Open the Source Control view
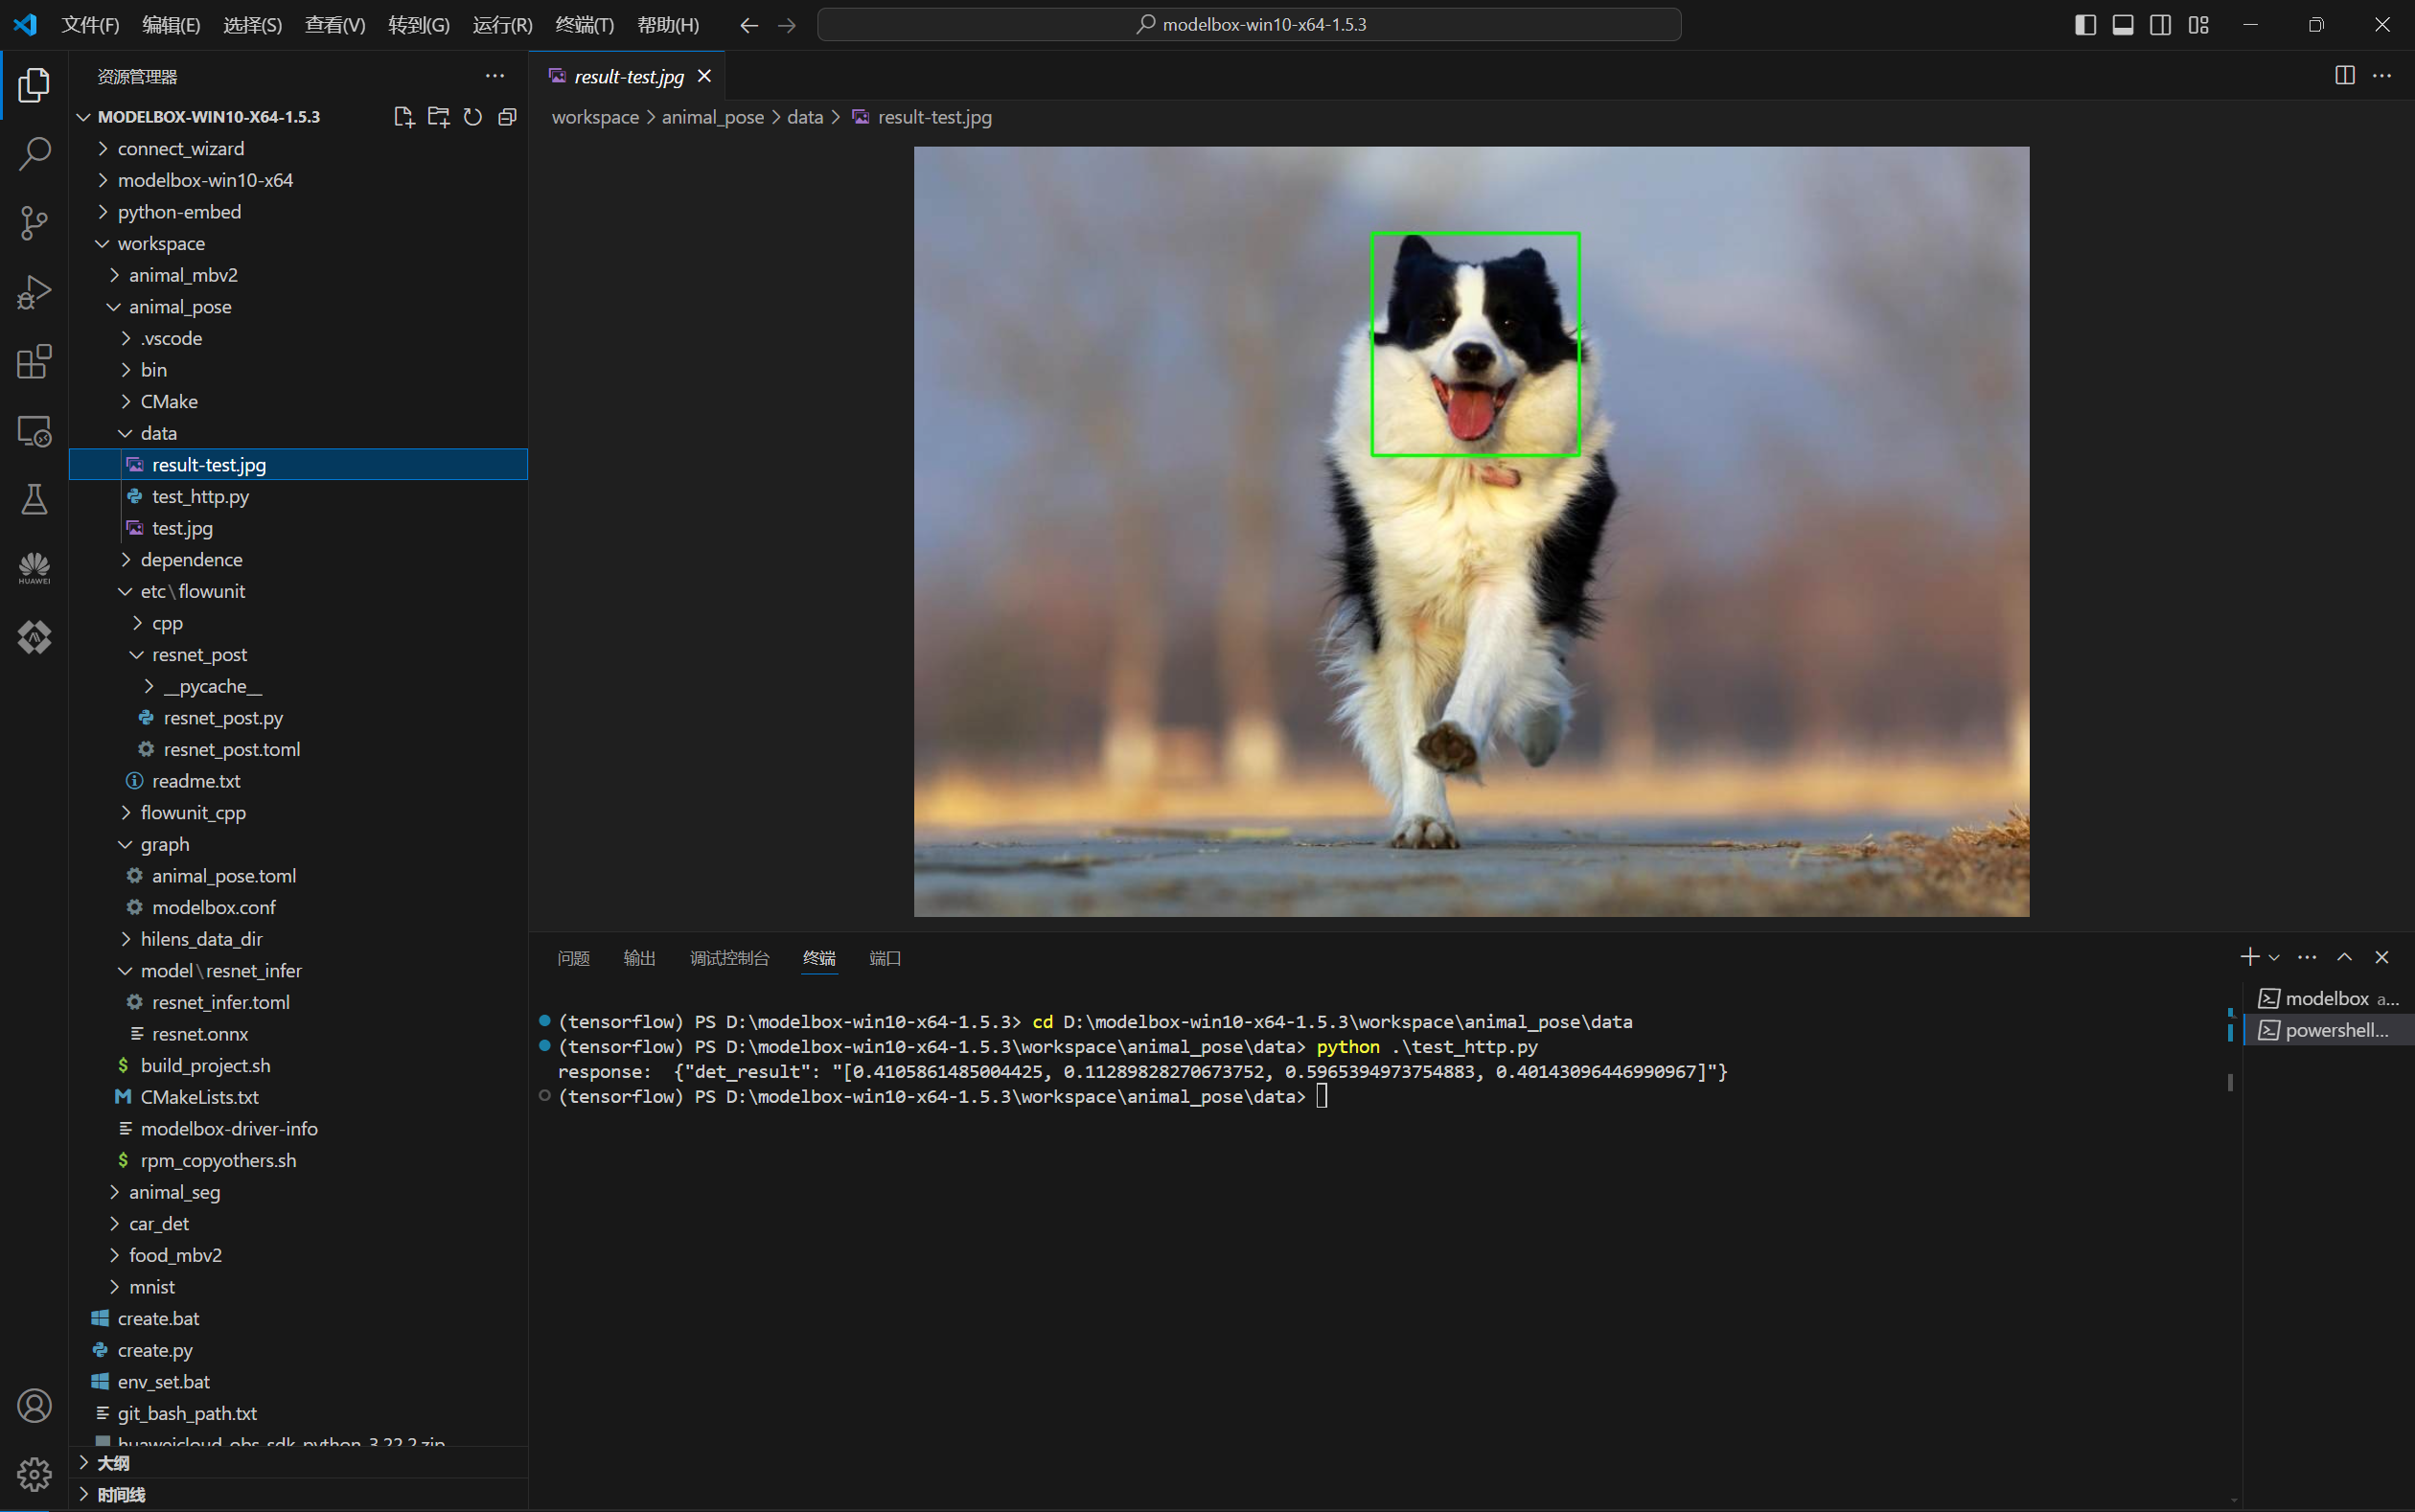 (34, 222)
